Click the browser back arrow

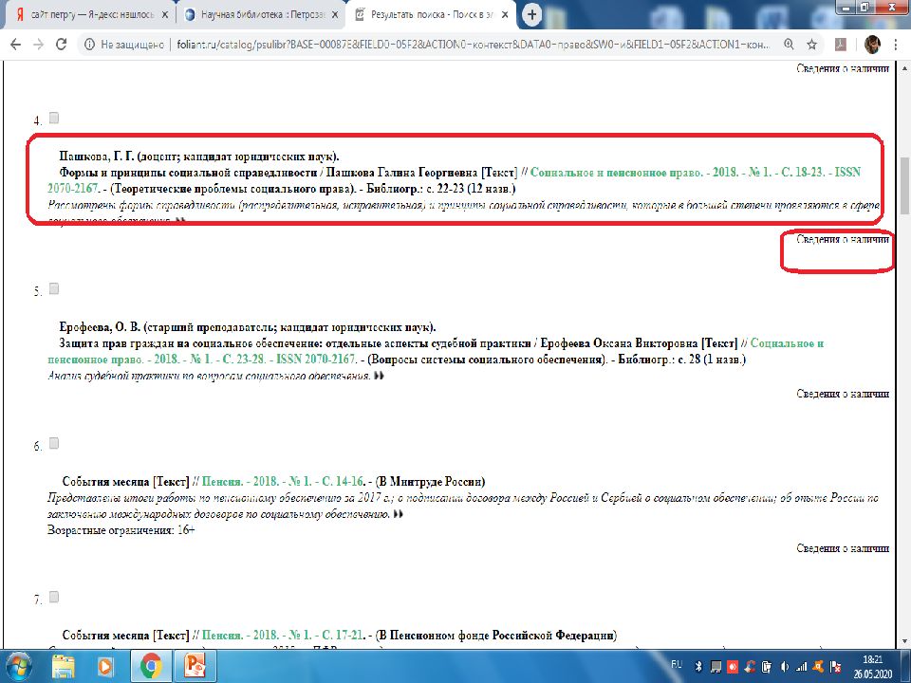14,45
